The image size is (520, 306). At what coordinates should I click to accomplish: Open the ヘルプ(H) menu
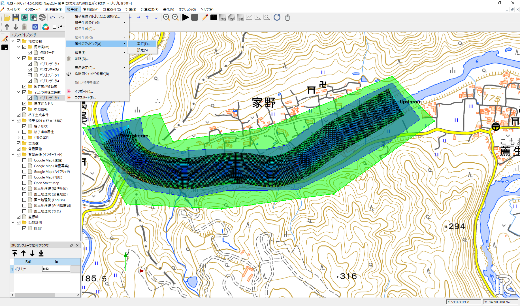tap(207, 9)
